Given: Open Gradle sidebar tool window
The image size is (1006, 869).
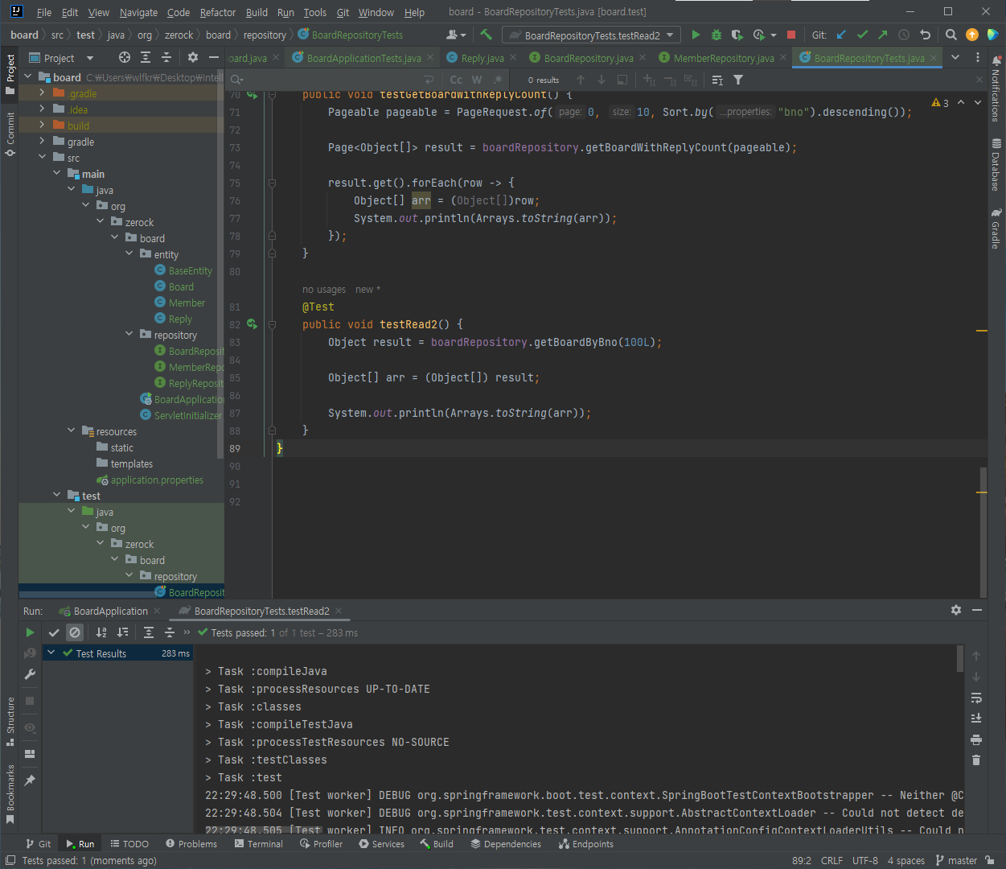Looking at the screenshot, I should pos(996,228).
